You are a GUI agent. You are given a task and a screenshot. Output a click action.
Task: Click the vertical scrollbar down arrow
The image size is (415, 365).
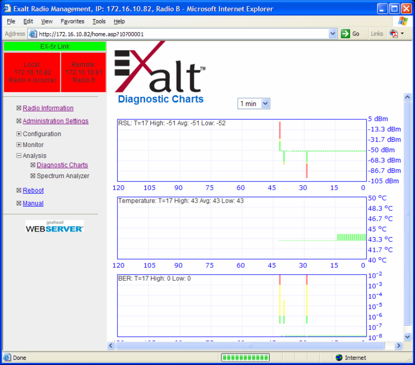click(407, 337)
